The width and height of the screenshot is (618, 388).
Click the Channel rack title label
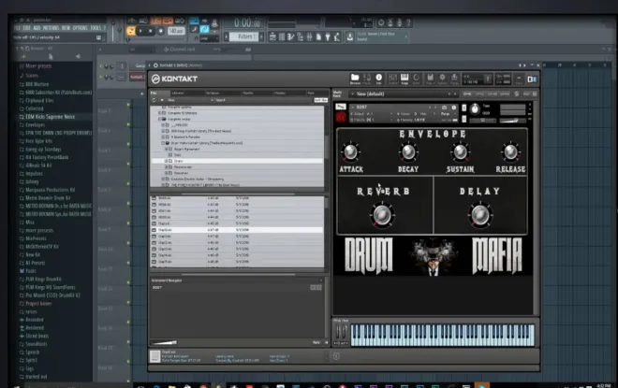pos(182,50)
